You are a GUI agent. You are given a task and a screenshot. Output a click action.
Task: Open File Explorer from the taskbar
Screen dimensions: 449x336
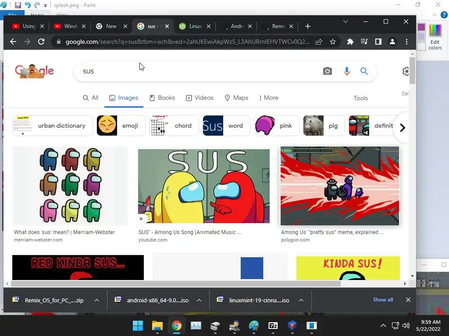pyautogui.click(x=157, y=325)
